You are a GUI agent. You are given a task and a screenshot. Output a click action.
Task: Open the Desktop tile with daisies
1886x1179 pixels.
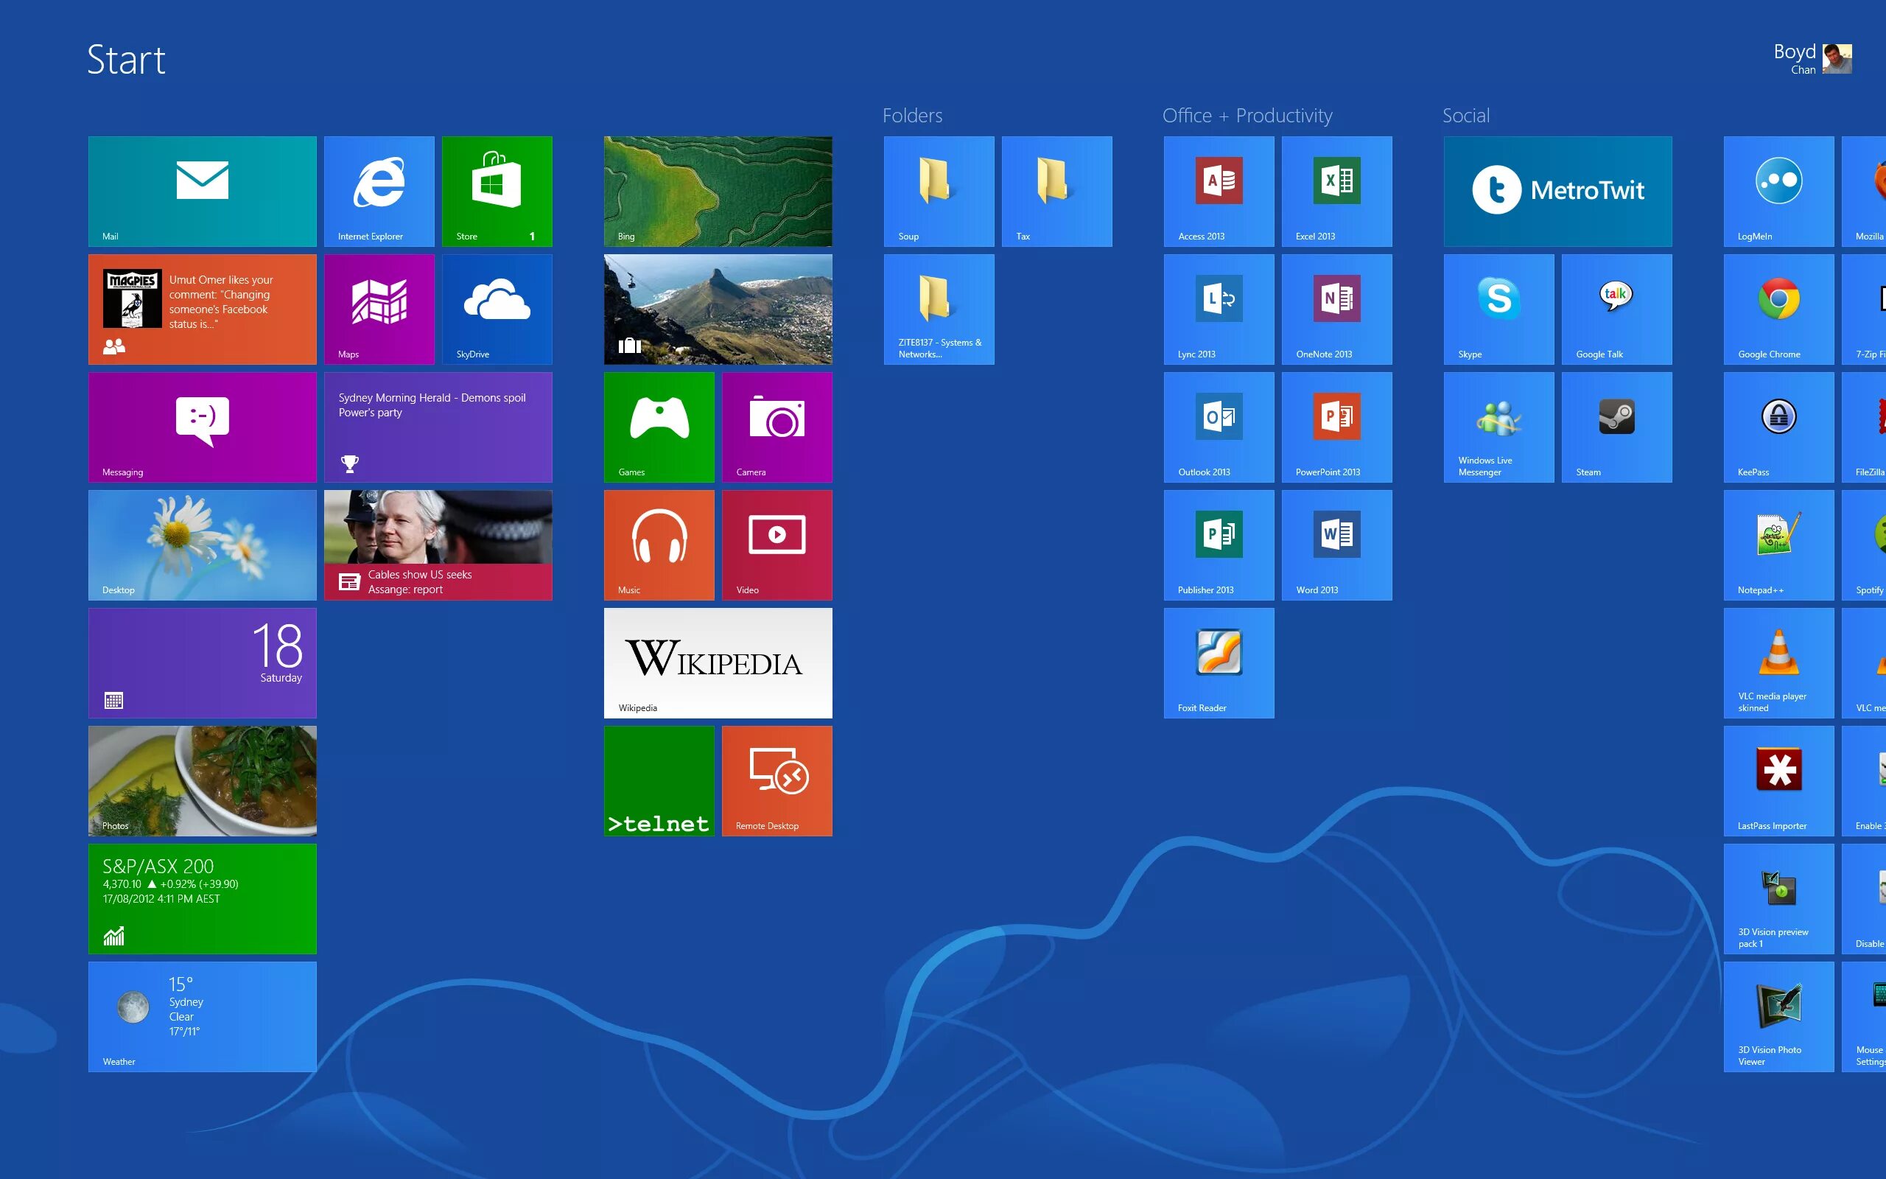[x=202, y=545]
